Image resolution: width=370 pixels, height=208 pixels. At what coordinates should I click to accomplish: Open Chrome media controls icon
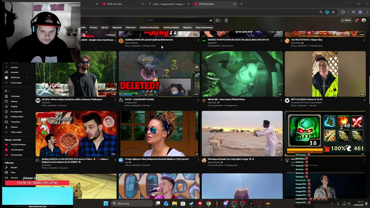click(x=353, y=12)
